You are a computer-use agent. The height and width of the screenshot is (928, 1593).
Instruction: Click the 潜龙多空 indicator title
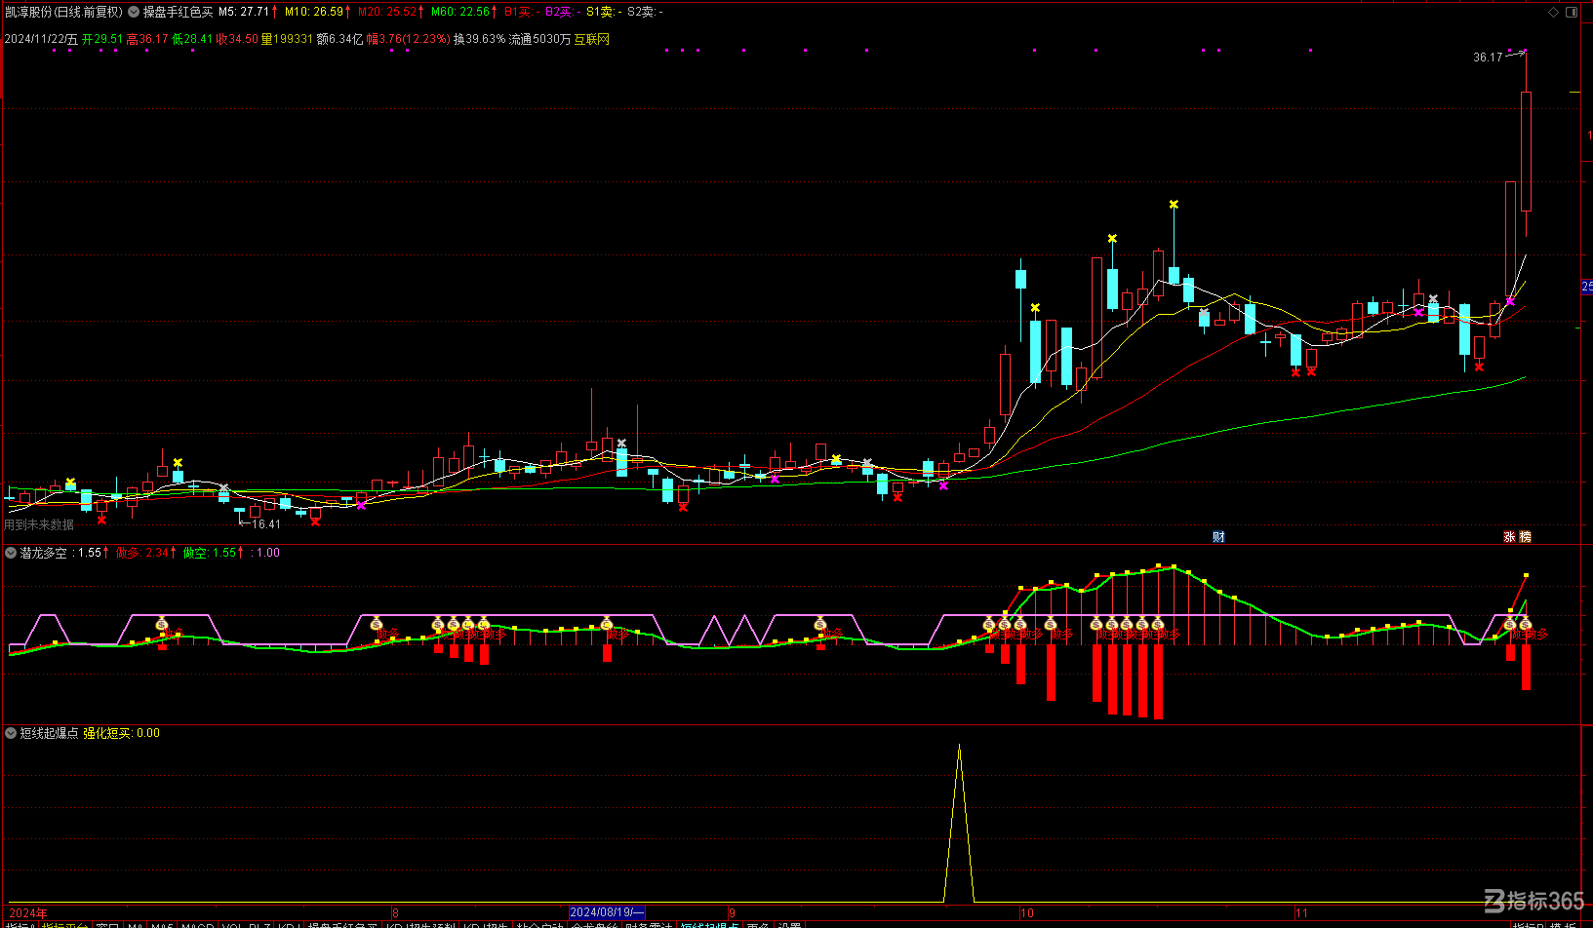click(44, 553)
